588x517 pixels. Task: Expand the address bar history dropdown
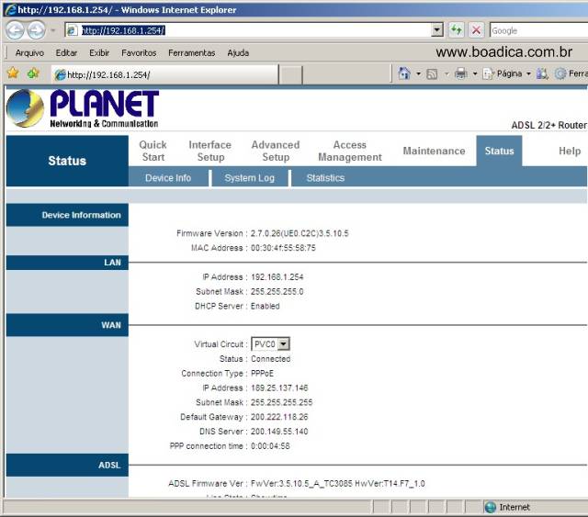click(437, 30)
